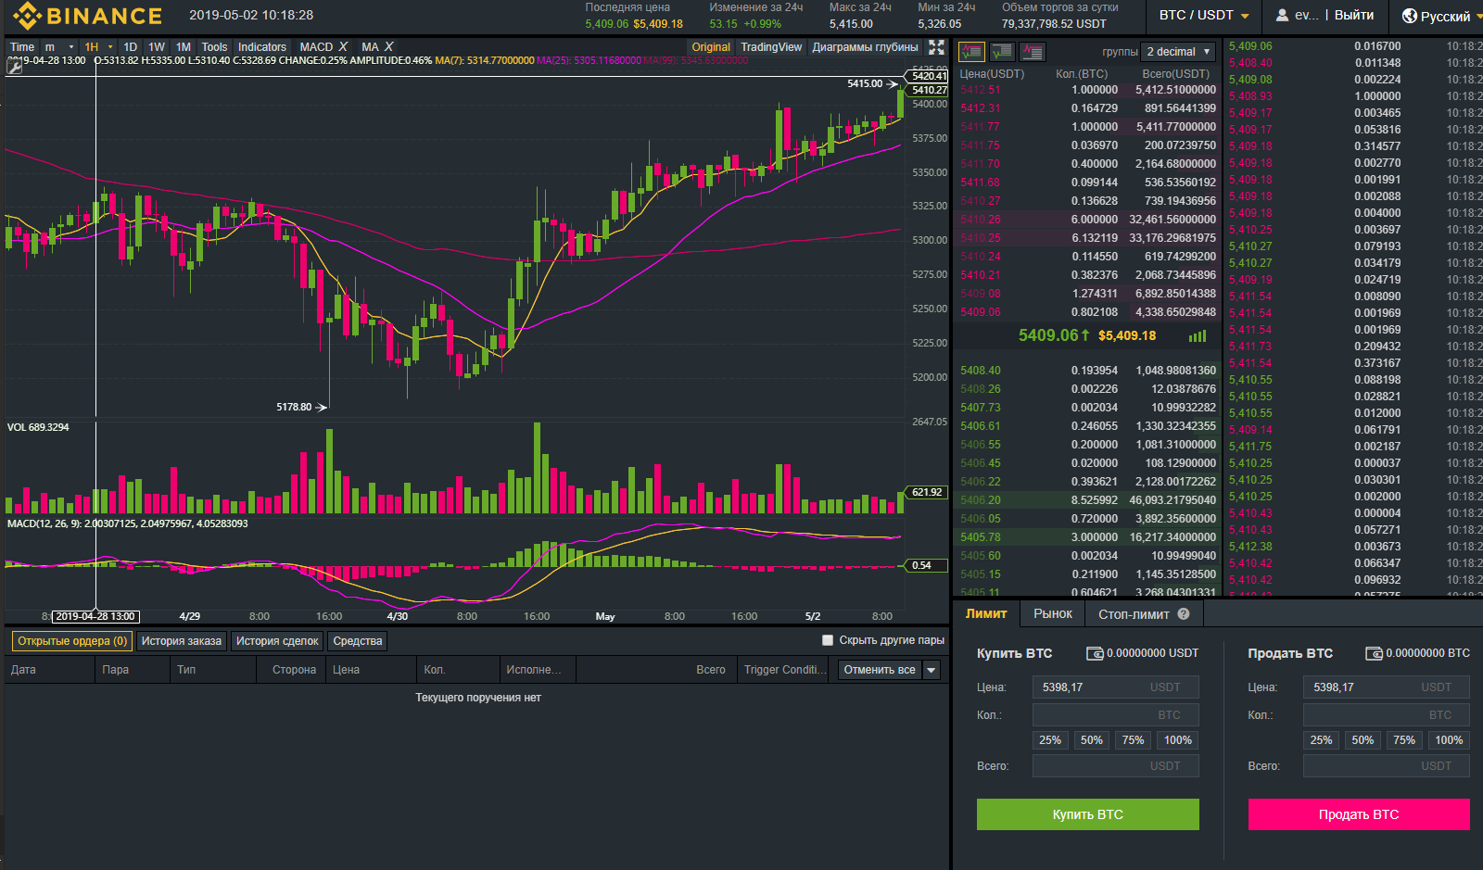Set buy amount to 75%
1483x870 pixels.
tap(1133, 740)
